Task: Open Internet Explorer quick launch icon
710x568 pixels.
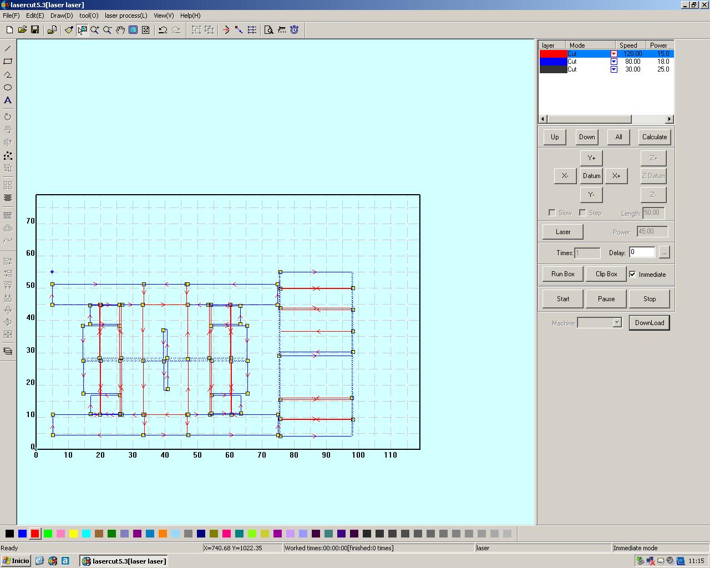Action: (x=39, y=561)
